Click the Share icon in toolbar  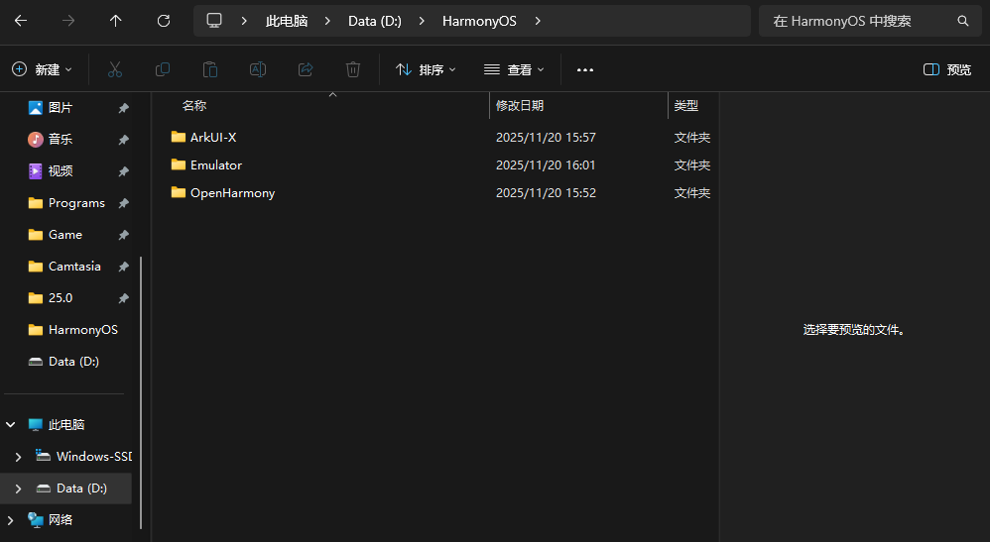click(306, 69)
